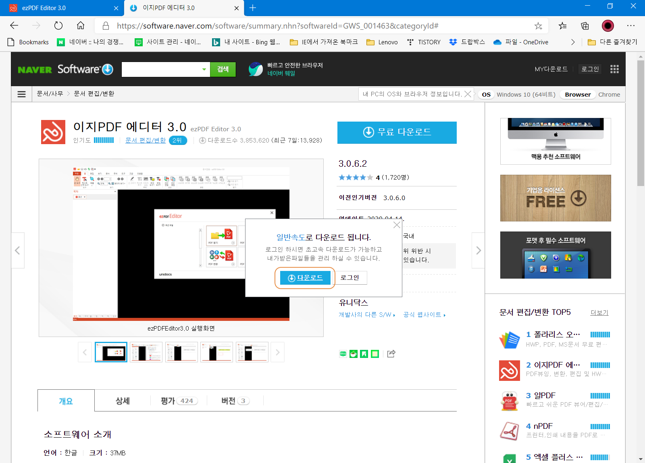Open the favorites list icon
The height and width of the screenshot is (463, 645).
[x=562, y=26]
